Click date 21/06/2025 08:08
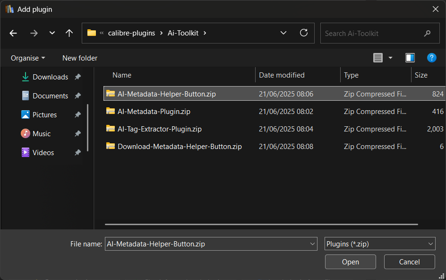This screenshot has height=280, width=446. pyautogui.click(x=286, y=147)
